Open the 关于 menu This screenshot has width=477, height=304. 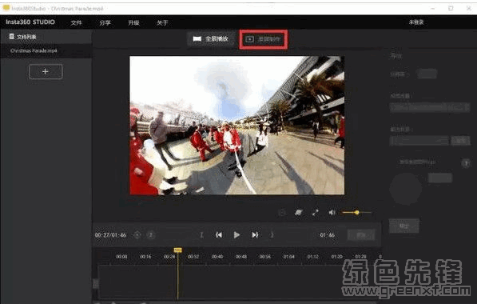point(162,22)
